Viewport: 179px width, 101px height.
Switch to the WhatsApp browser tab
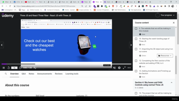pos(7,2)
